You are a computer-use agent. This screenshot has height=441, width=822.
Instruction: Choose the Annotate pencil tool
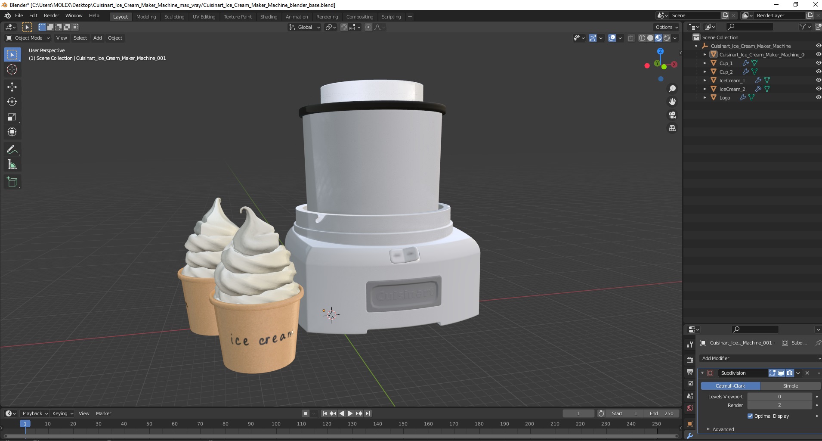click(12, 150)
